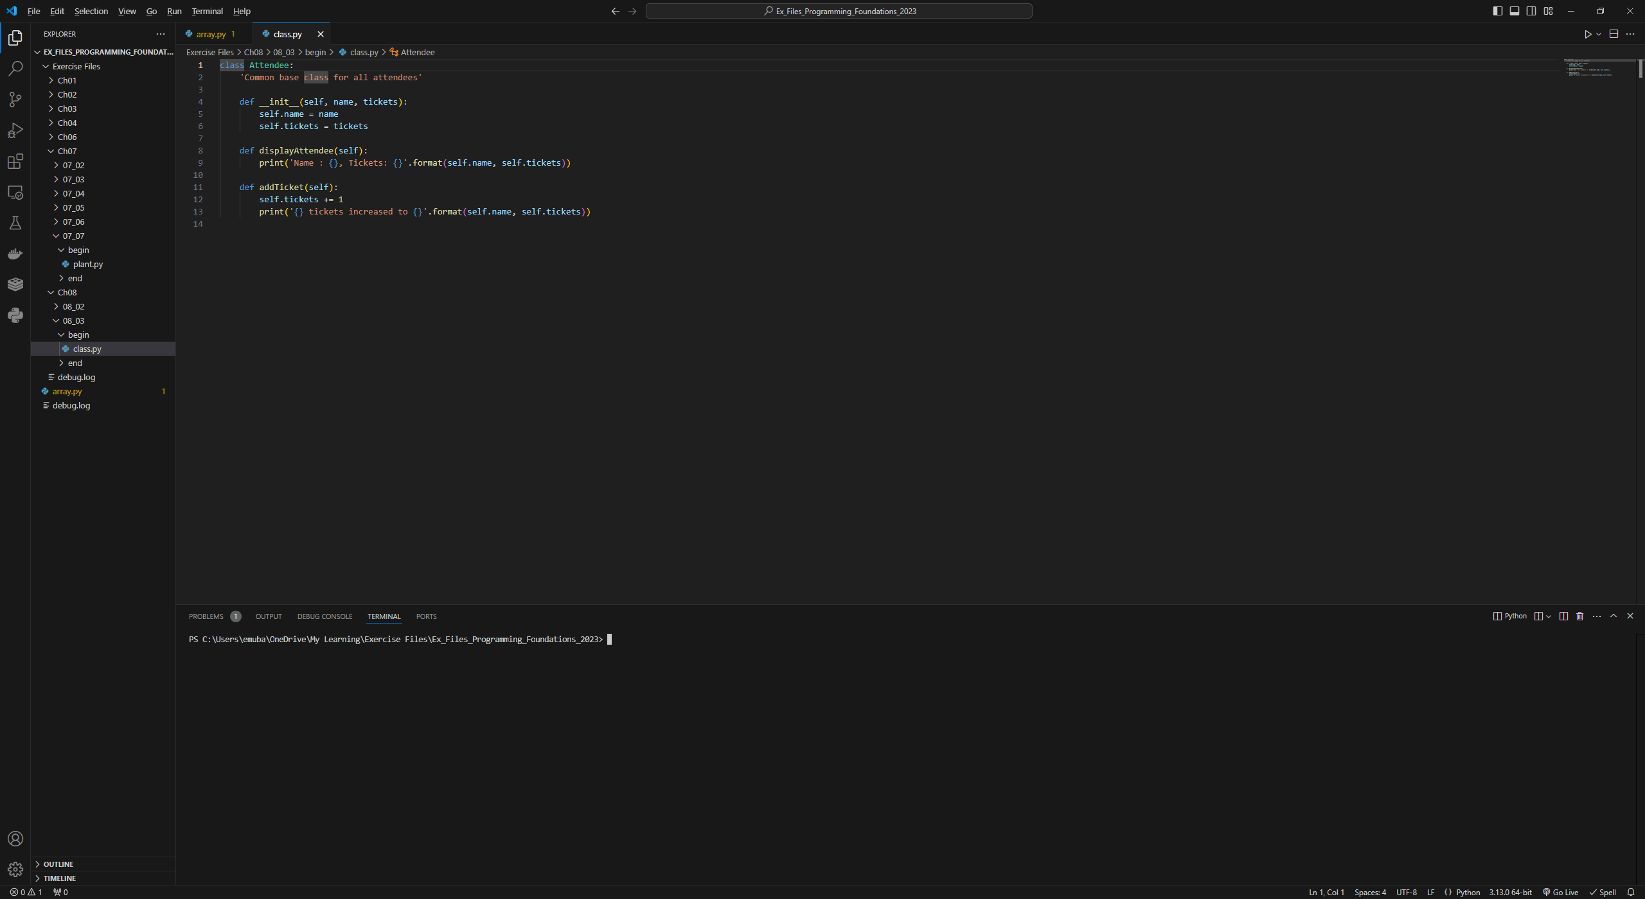Click LF end-of-line selector

tap(1430, 892)
